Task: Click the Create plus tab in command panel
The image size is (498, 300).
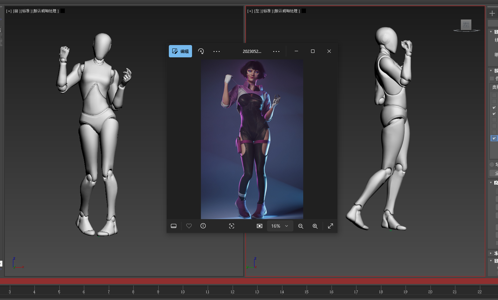Action: coord(492,13)
